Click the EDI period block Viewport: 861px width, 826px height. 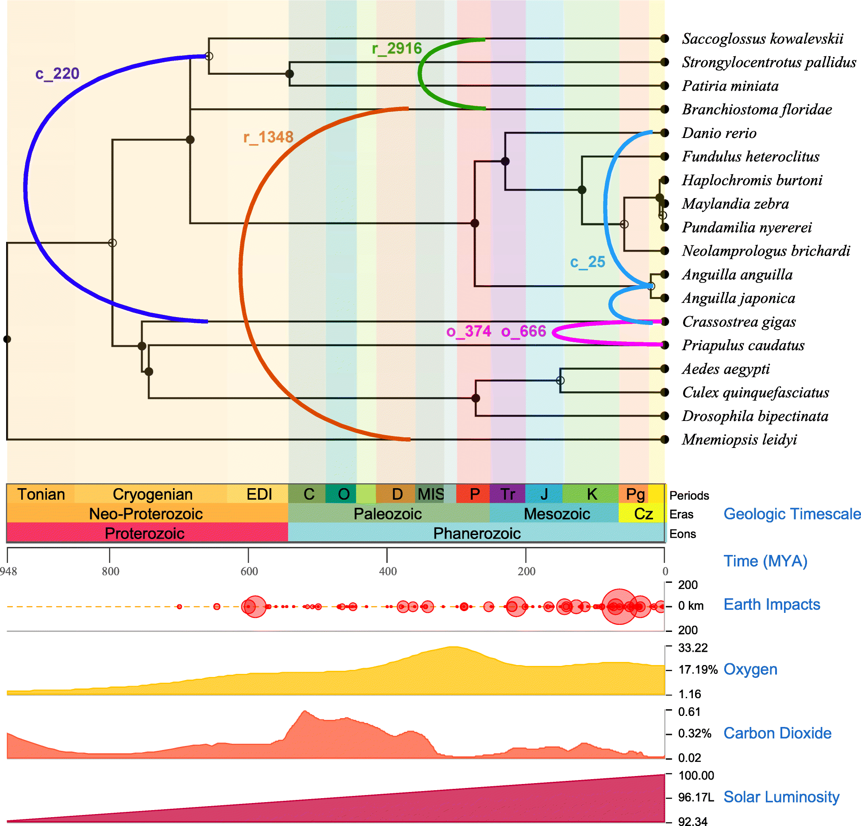coord(258,494)
